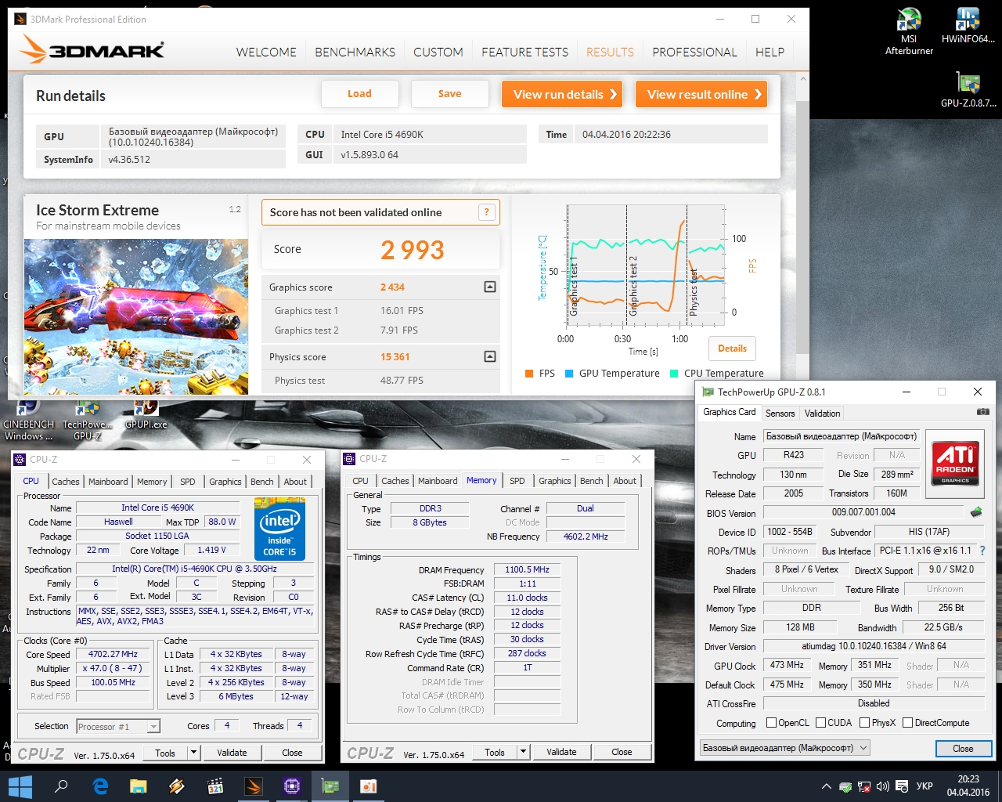1002x802 pixels.
Task: Click the Ice Storm Extreme preview image
Action: click(x=136, y=316)
